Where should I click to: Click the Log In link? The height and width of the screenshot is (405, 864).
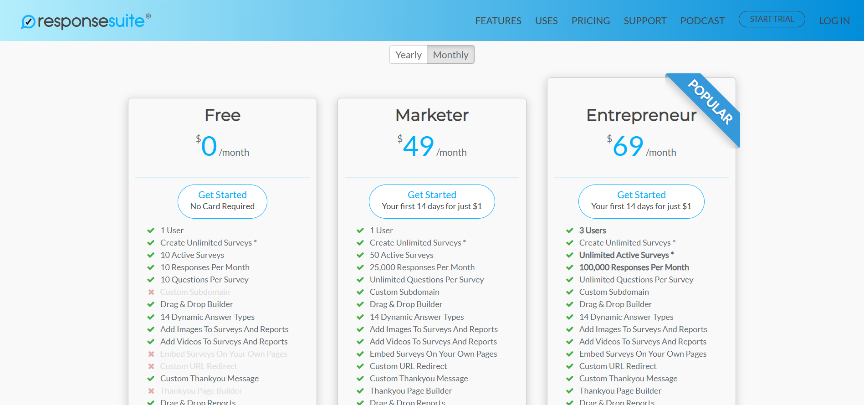point(834,21)
